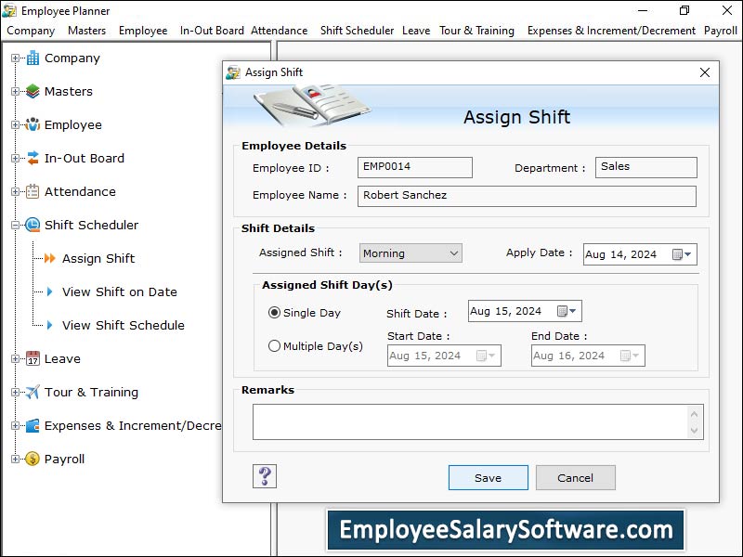Click the Expenses wallet icon in tree

33,425
